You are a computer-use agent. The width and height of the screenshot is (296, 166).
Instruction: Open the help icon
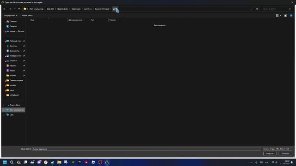pyautogui.click(x=291, y=16)
